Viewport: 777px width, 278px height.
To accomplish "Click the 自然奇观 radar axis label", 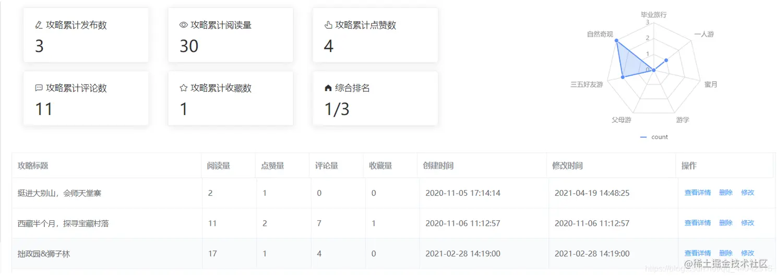I will 600,34.
